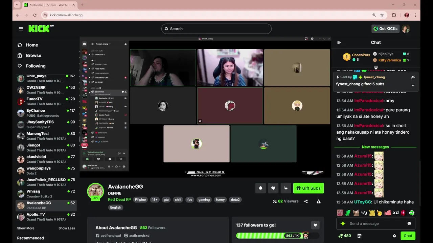Expand followed list with Show More
Viewport: 433px width, 243px height.
point(26,228)
